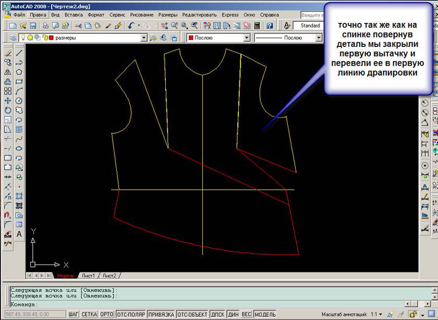Click the Save icon in the toolbar
Screen dimensions: 438x320
click(33, 25)
